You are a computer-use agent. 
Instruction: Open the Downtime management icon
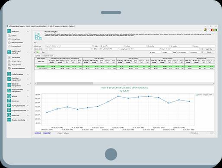coord(9,79)
